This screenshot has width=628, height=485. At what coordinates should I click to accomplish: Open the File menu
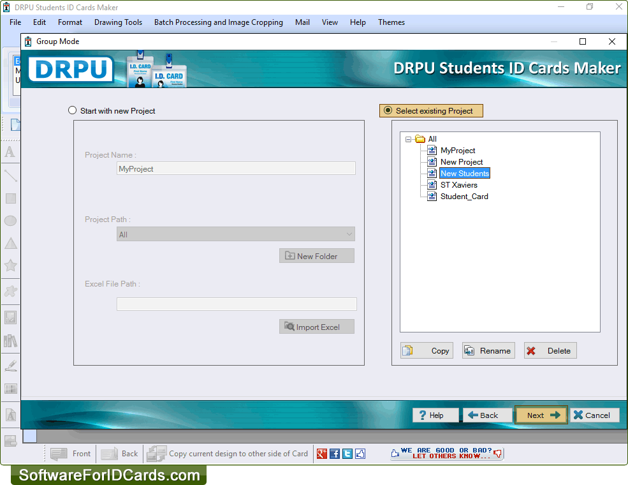[x=15, y=22]
